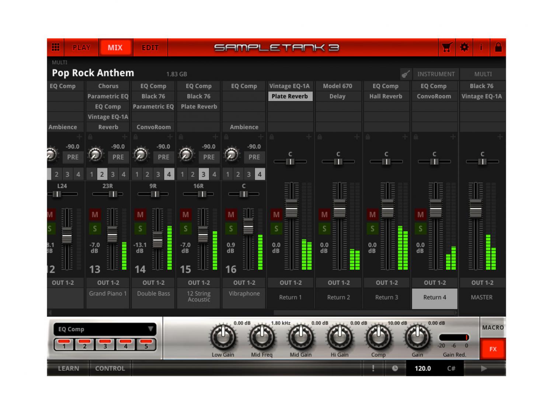The height and width of the screenshot is (415, 553).
Task: Switch to the EDIT tab
Action: pyautogui.click(x=150, y=48)
